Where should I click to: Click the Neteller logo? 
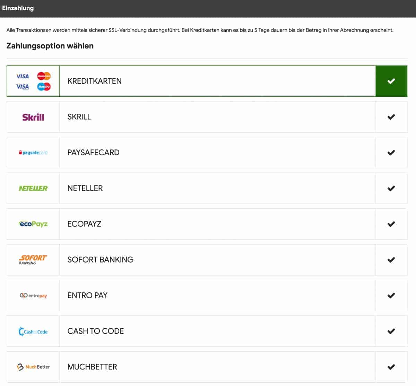pyautogui.click(x=33, y=188)
